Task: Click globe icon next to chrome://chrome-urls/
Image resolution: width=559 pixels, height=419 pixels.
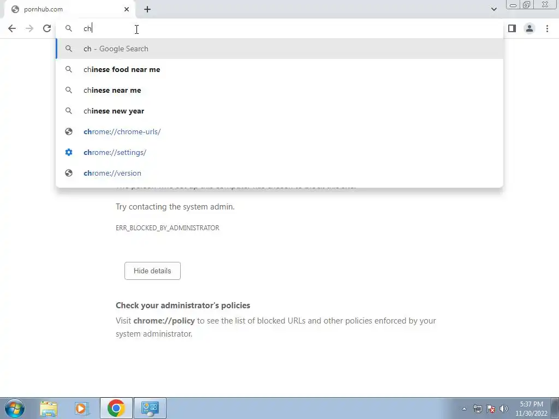Action: coord(69,131)
